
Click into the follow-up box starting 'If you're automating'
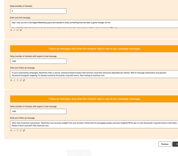point(94,74)
